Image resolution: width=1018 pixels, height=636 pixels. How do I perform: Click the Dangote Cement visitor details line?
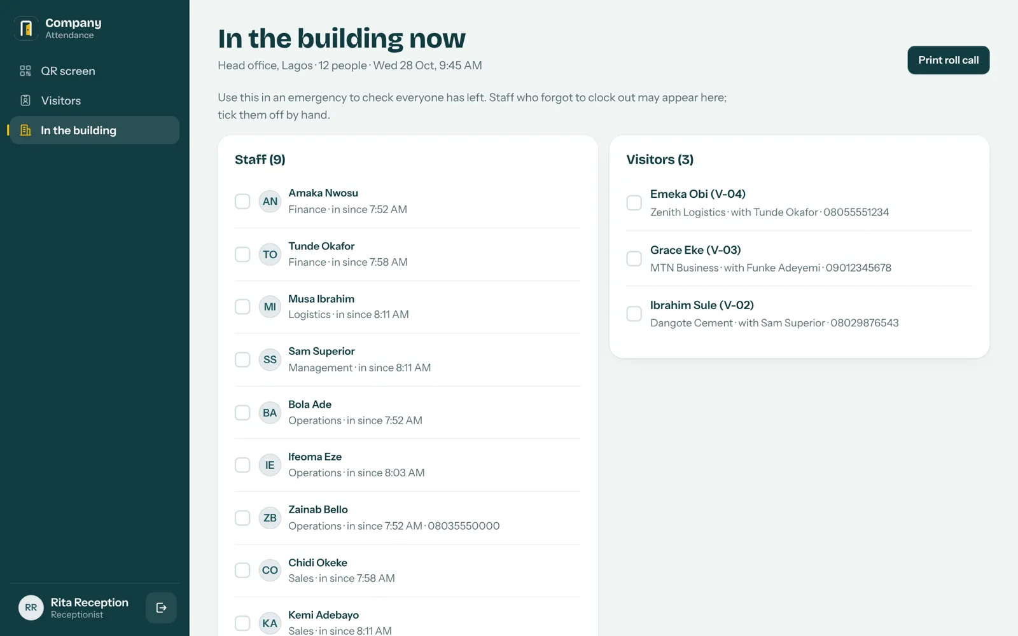point(774,323)
